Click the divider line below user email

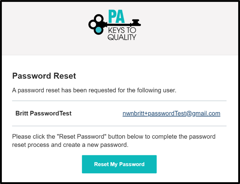point(119,126)
